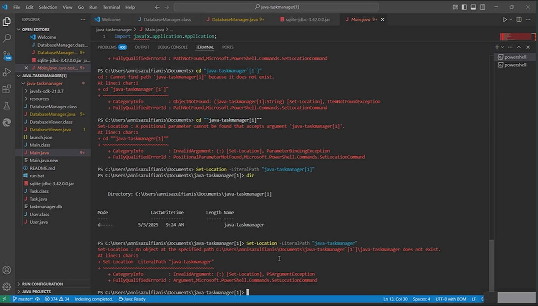Switch to the Problems panel tab

(x=112, y=47)
